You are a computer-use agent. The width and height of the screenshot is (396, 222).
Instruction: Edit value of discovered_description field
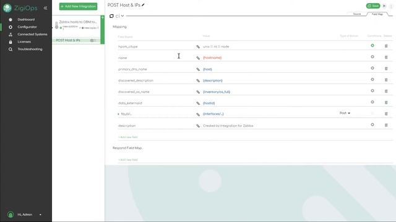pyautogui.click(x=198, y=81)
